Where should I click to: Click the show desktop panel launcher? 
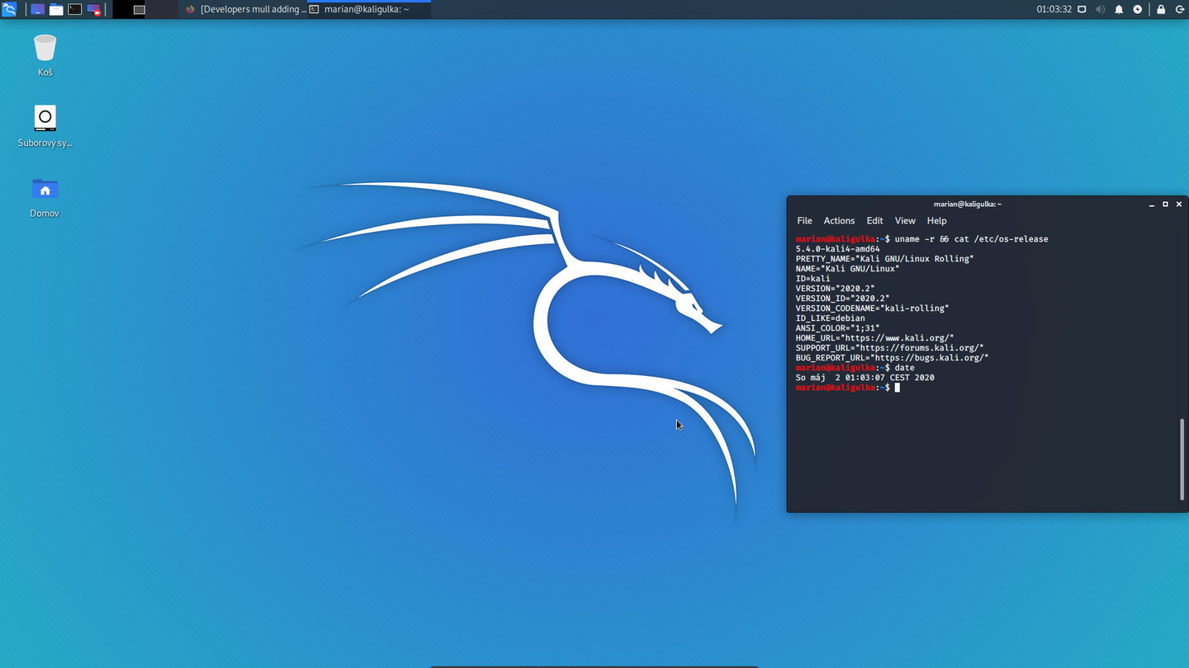pyautogui.click(x=37, y=9)
